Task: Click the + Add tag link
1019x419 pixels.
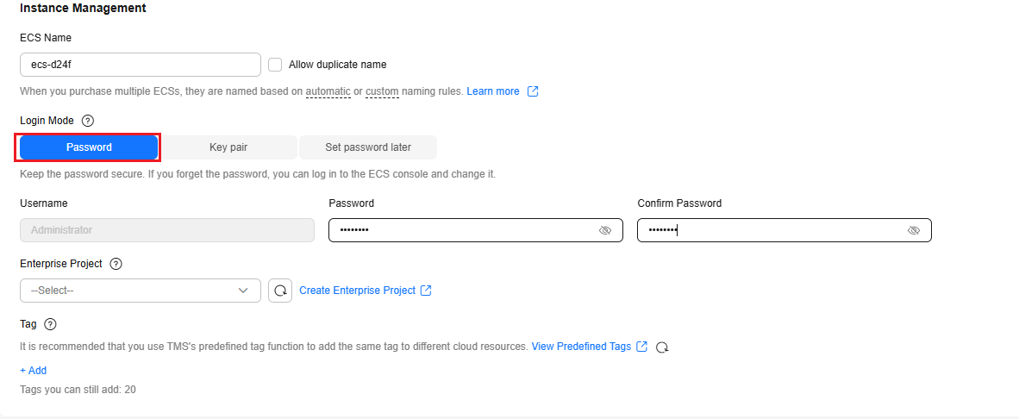Action: 34,371
